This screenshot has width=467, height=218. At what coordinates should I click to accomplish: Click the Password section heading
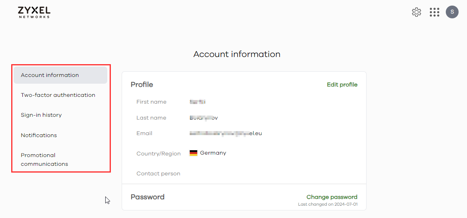(147, 197)
